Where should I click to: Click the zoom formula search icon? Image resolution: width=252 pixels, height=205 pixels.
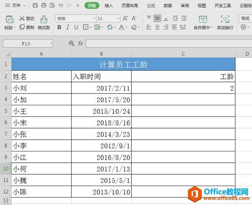pos(71,43)
